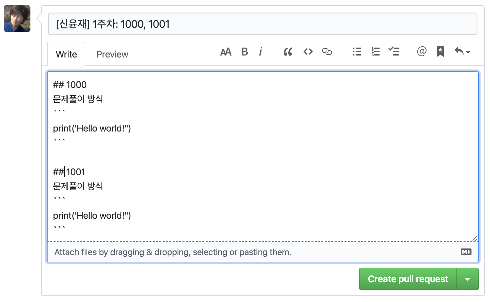The width and height of the screenshot is (490, 302).
Task: Insert a quote with quotation icon
Action: point(288,52)
